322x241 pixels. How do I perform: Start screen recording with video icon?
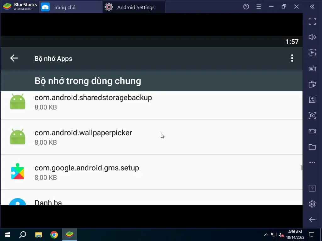(312, 131)
